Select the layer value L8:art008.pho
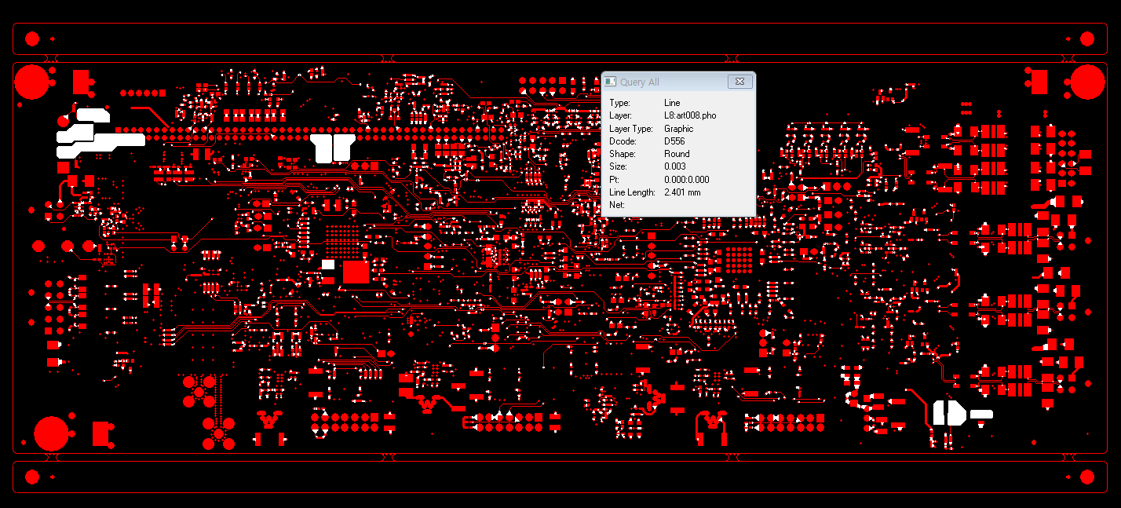The width and height of the screenshot is (1121, 508). tap(690, 115)
